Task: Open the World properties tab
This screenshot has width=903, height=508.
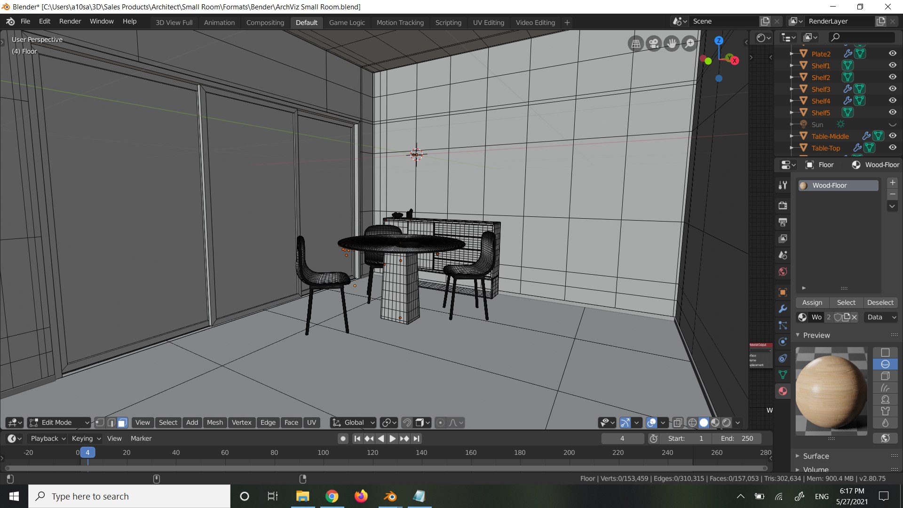Action: pyautogui.click(x=783, y=271)
